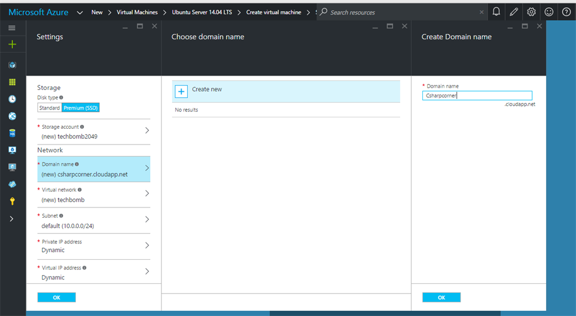Expand the Storage account setting row
The height and width of the screenshot is (316, 576).
(94, 132)
